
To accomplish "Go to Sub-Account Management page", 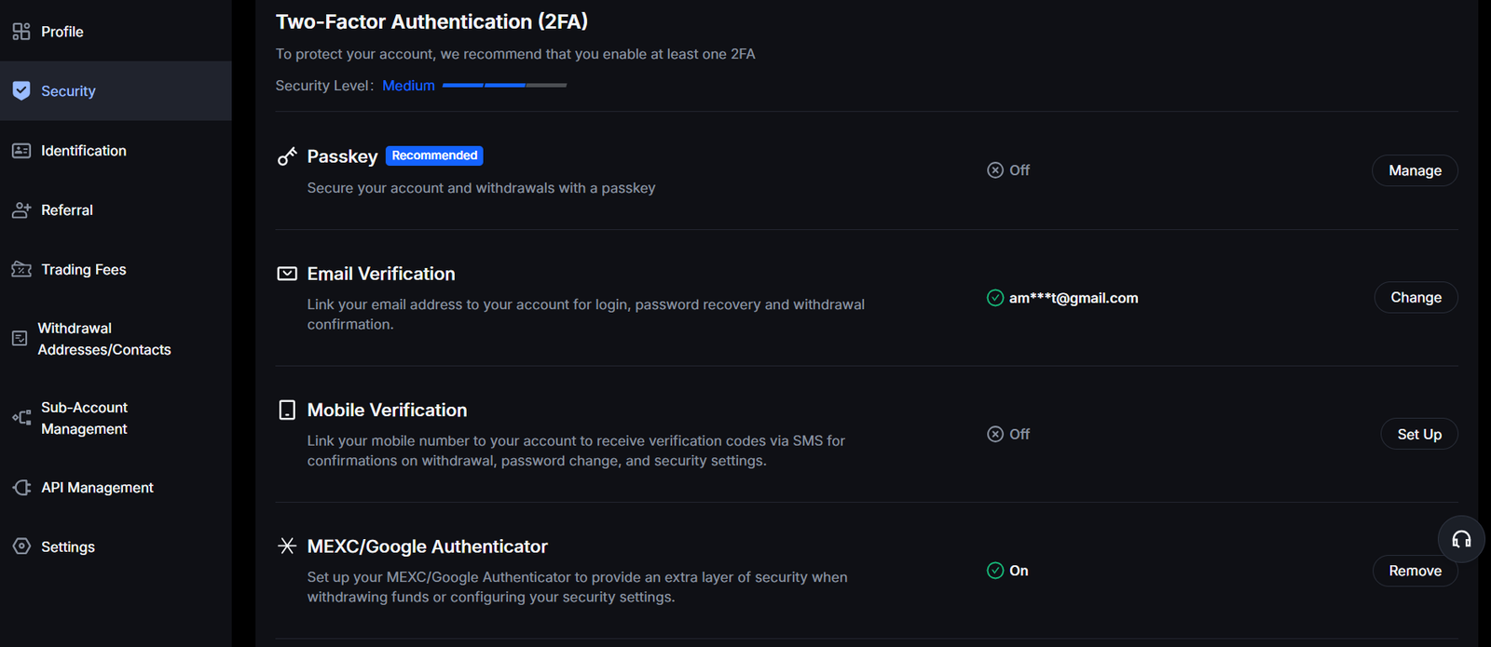I will pyautogui.click(x=84, y=418).
